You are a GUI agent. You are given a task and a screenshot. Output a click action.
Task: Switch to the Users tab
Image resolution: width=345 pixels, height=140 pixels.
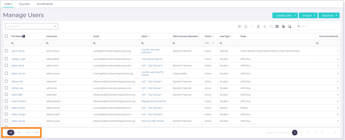[8, 4]
